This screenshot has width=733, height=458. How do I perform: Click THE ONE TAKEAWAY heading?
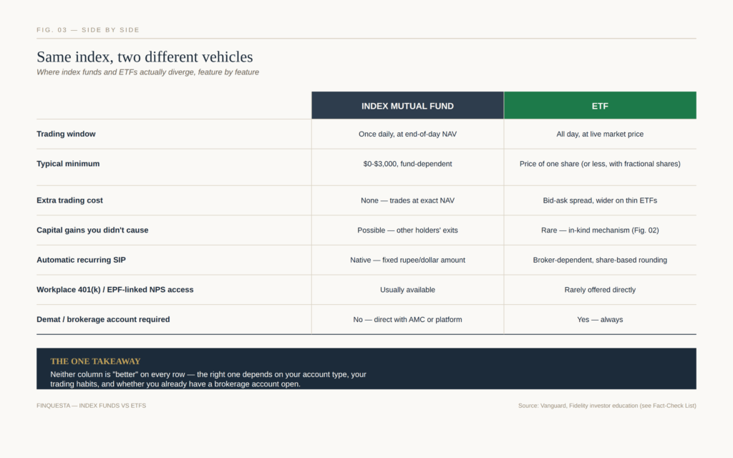point(95,361)
